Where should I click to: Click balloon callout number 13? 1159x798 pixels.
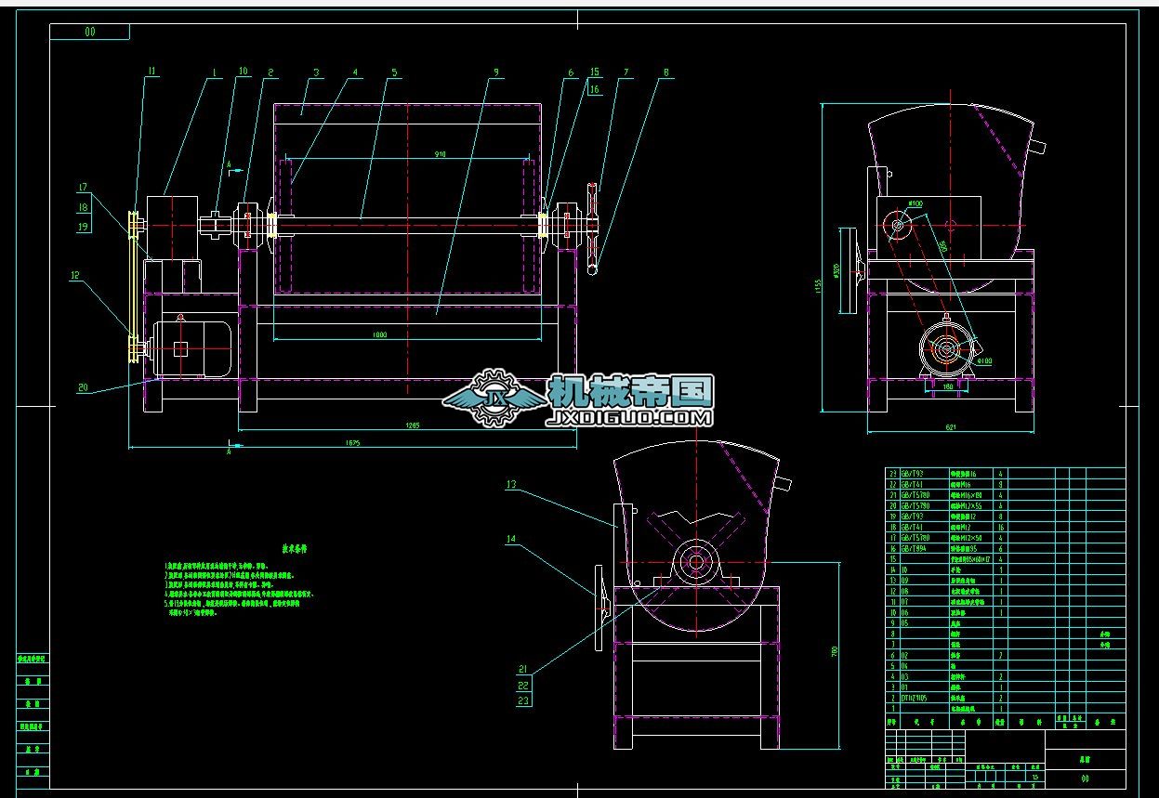510,484
